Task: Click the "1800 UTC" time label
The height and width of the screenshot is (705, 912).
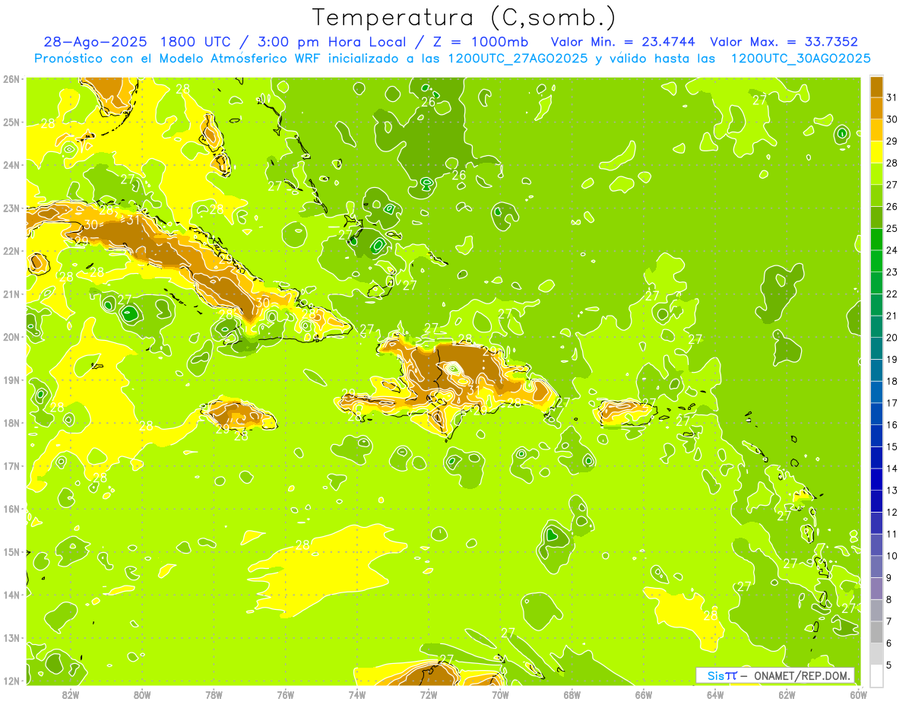Action: [196, 42]
